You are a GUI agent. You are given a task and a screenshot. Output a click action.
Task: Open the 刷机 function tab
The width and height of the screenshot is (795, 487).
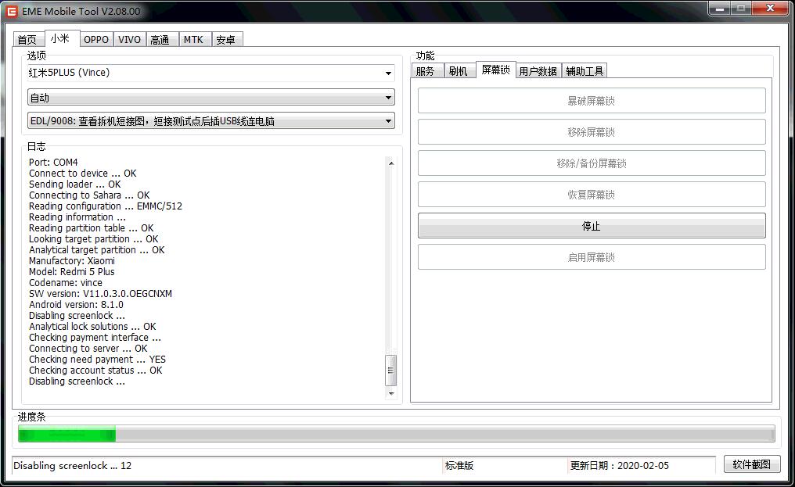click(x=459, y=71)
